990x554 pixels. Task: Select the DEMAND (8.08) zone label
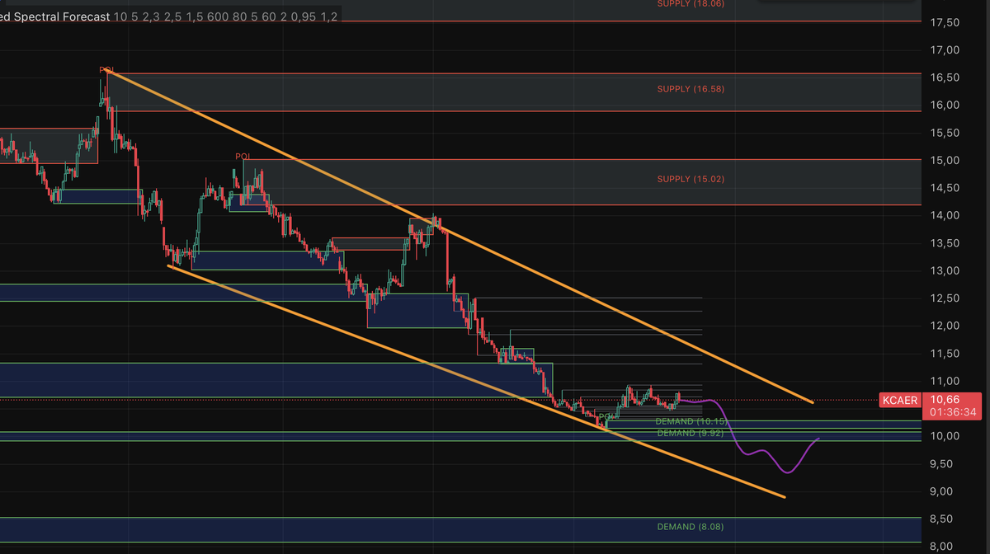tap(691, 526)
